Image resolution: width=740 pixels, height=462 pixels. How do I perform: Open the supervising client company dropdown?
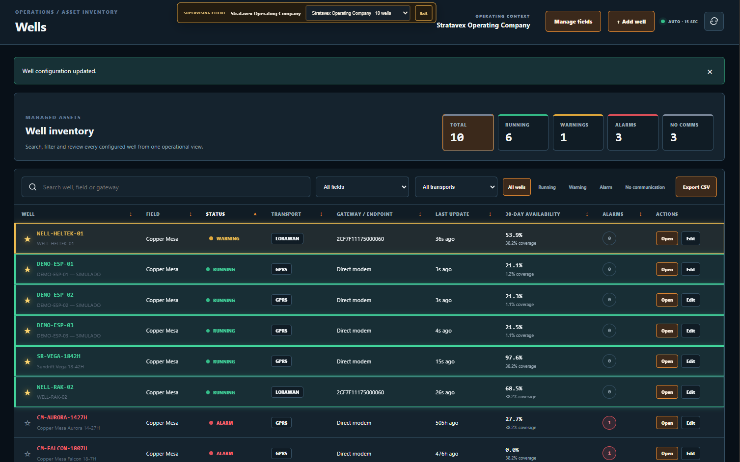(x=357, y=13)
